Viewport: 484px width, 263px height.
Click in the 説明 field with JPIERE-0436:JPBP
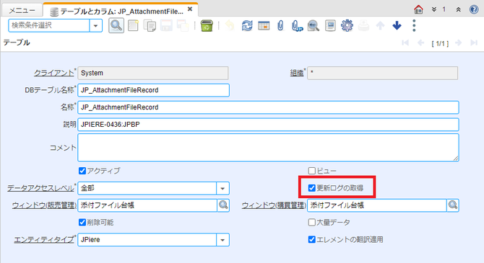pos(268,125)
